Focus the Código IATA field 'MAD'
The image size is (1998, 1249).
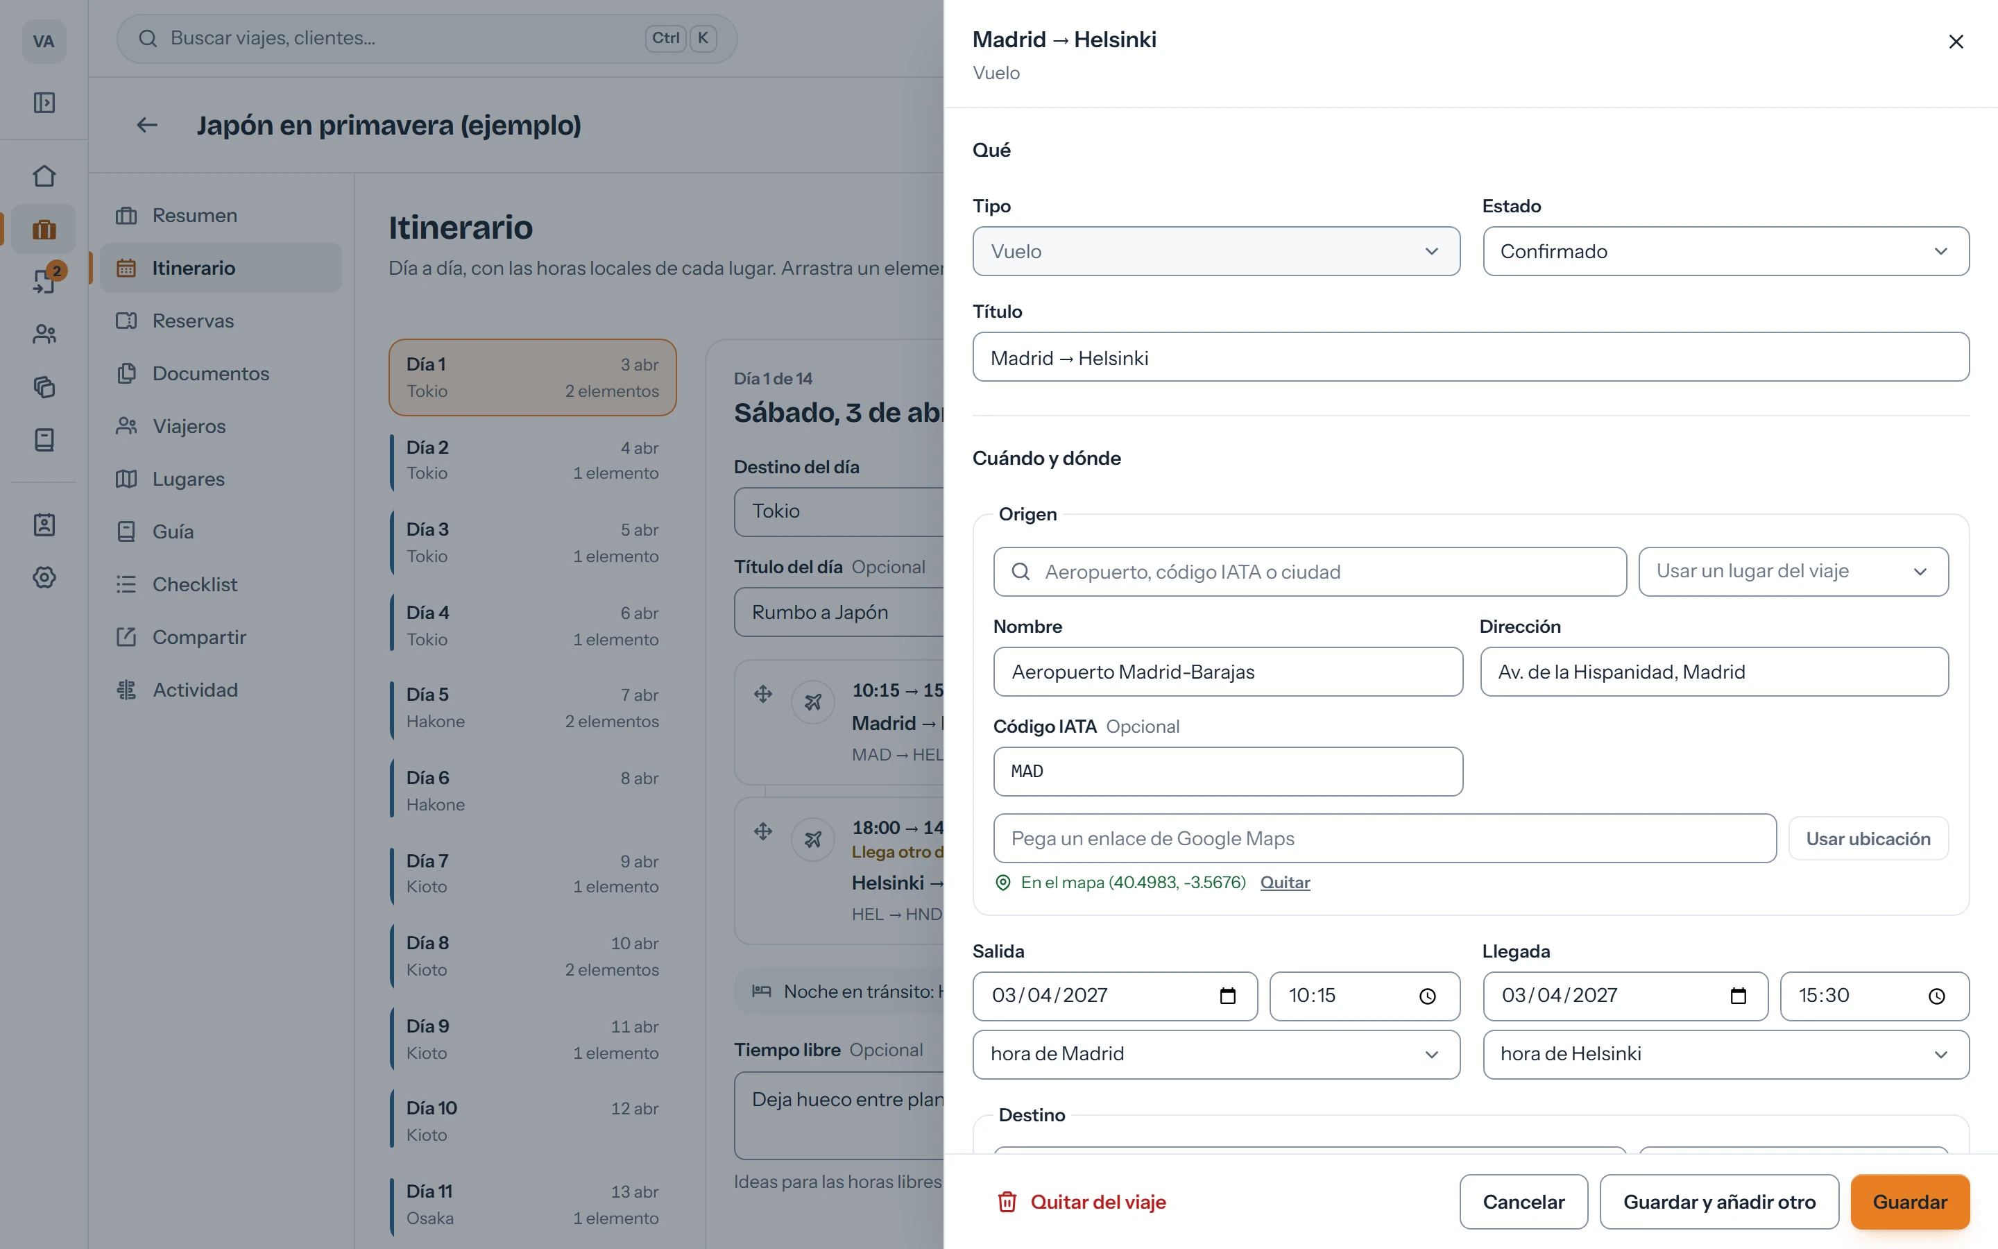coord(1228,772)
